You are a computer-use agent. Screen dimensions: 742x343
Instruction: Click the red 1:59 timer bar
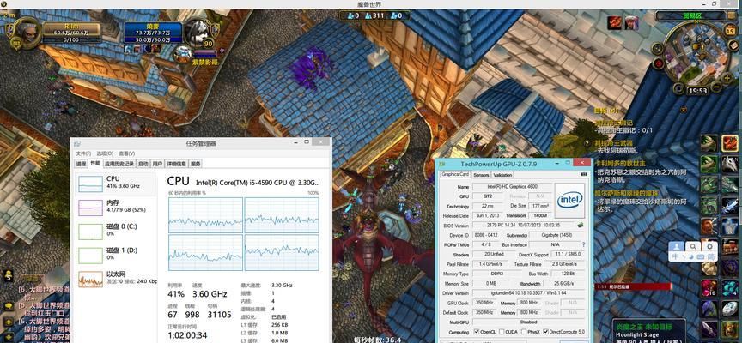click(x=633, y=286)
